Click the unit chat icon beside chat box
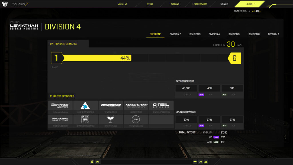Viewport: 293px width, 165px height. coord(97,162)
